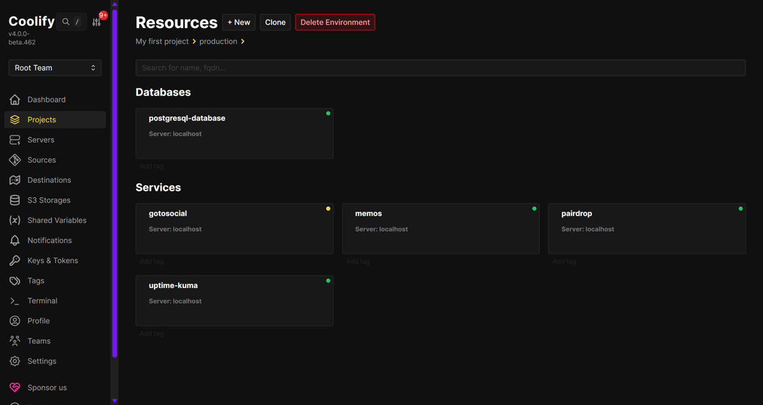The height and width of the screenshot is (405, 763).
Task: Expand chevron after My first project
Action: [x=194, y=42]
